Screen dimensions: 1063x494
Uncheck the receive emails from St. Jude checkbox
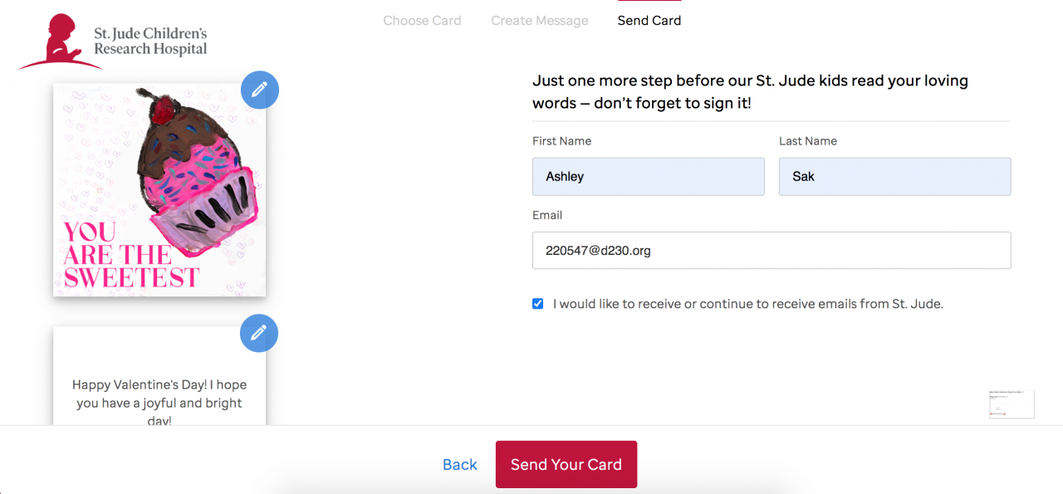pyautogui.click(x=538, y=304)
